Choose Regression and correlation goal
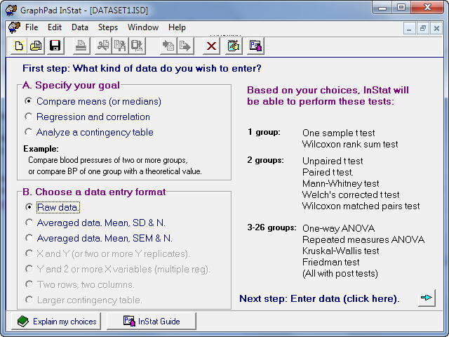Image resolution: width=449 pixels, height=337 pixels. (29, 117)
